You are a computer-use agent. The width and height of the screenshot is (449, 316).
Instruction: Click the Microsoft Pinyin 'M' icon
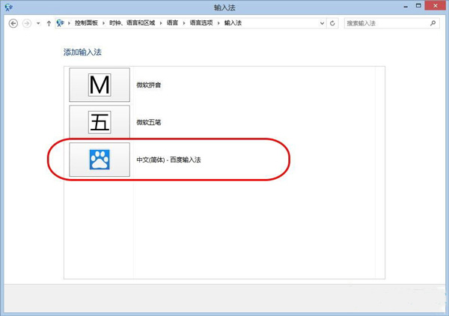point(100,85)
